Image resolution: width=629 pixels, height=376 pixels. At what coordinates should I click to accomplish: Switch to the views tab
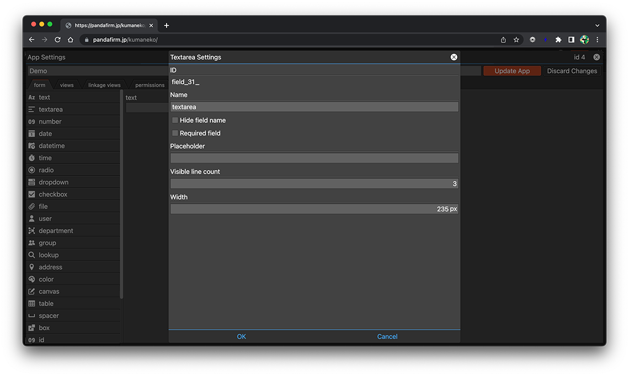(x=67, y=85)
